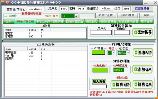Image resolution: width=158 pixels, height=99 pixels.
Task: Click the 连接服务器 connect button
Action: click(x=142, y=9)
